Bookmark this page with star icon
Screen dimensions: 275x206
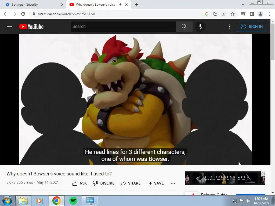coord(233,14)
